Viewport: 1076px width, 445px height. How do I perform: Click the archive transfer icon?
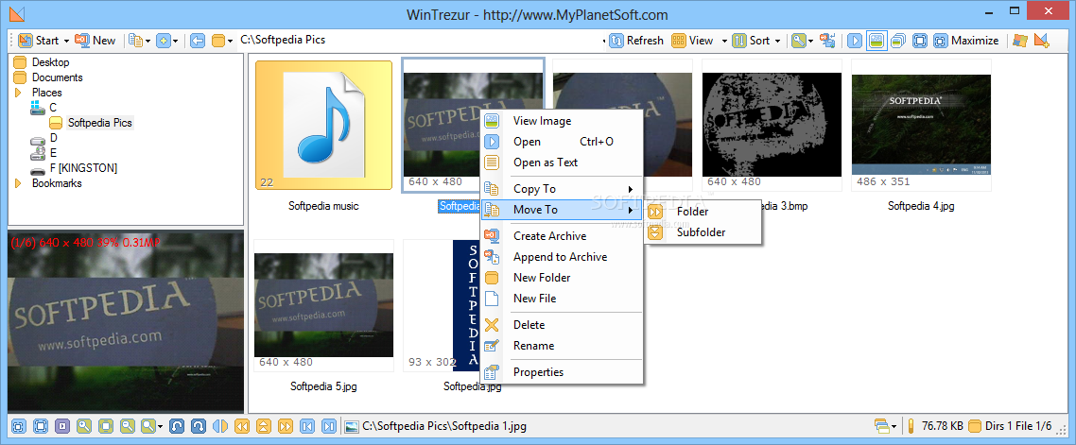click(x=827, y=41)
